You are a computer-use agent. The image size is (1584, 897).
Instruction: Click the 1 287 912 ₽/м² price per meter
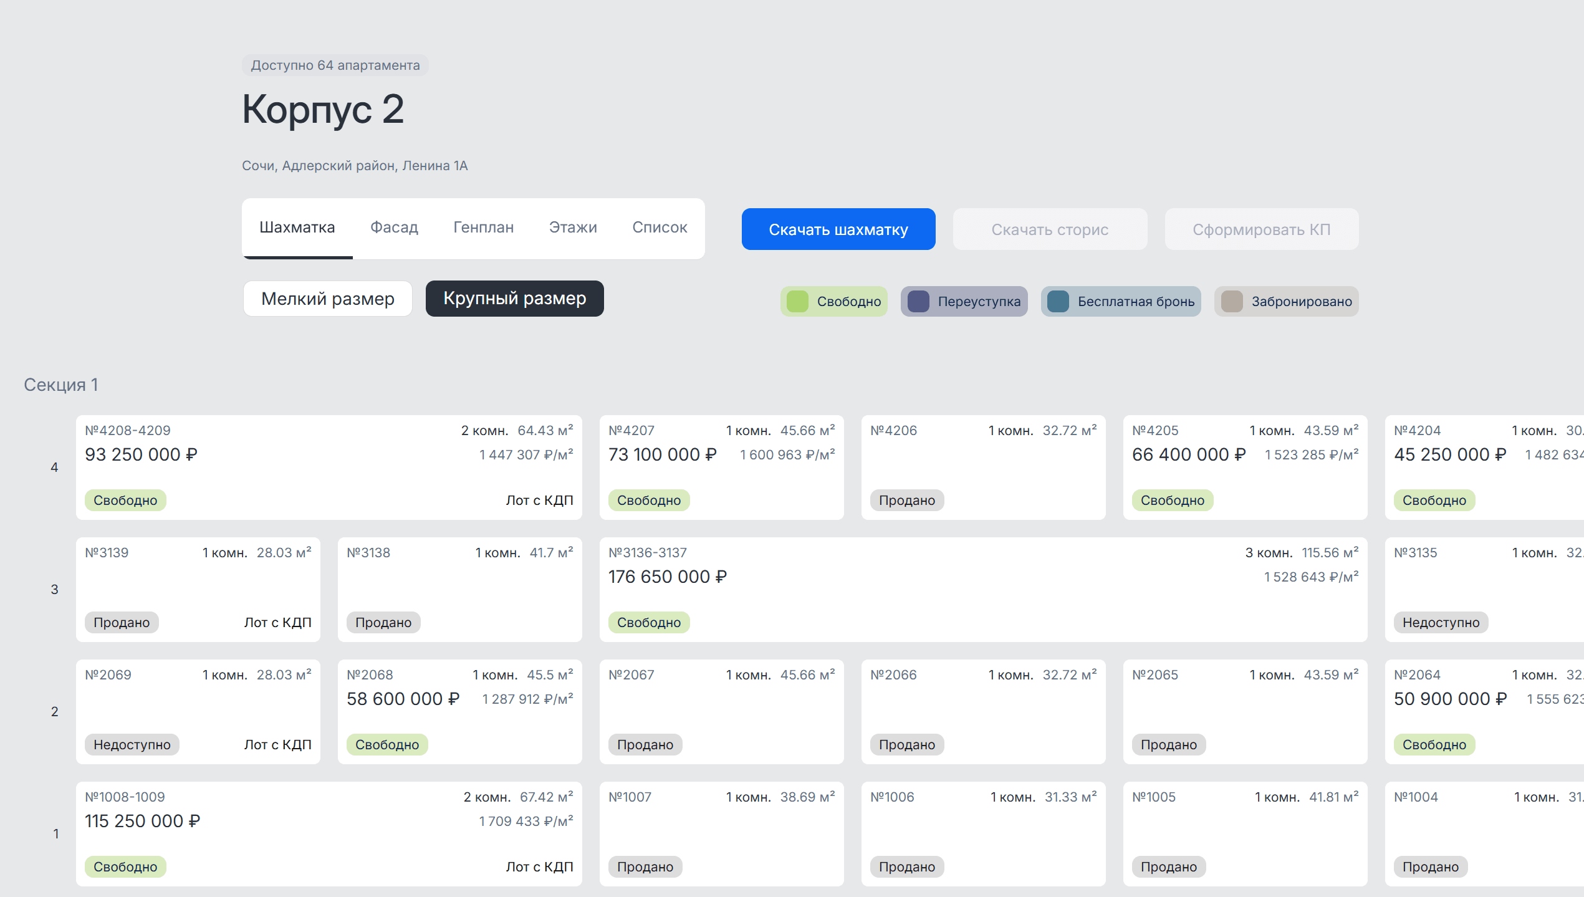pos(528,699)
